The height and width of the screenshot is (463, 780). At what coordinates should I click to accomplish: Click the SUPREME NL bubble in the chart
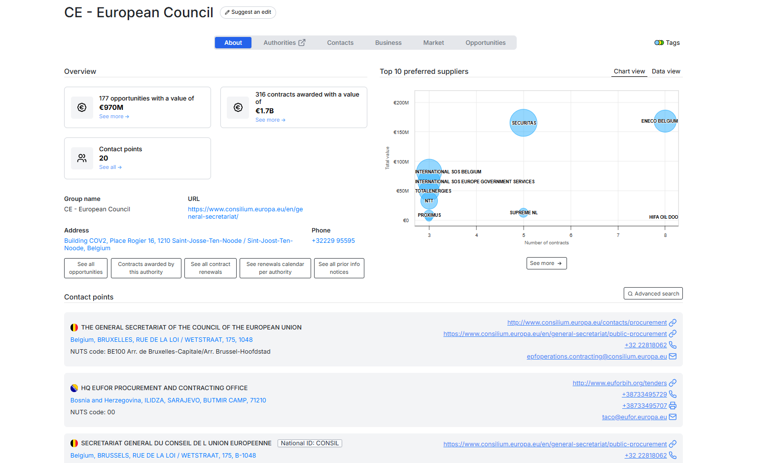click(x=524, y=213)
